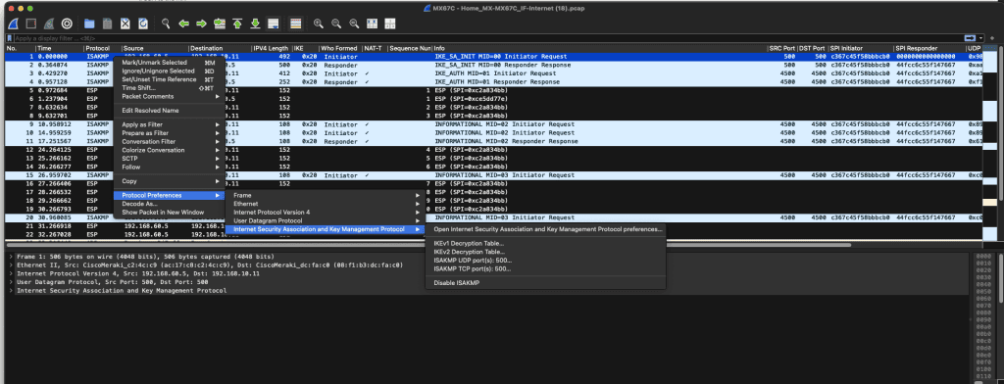Open the Ethernet preferences submenu

tap(325, 204)
